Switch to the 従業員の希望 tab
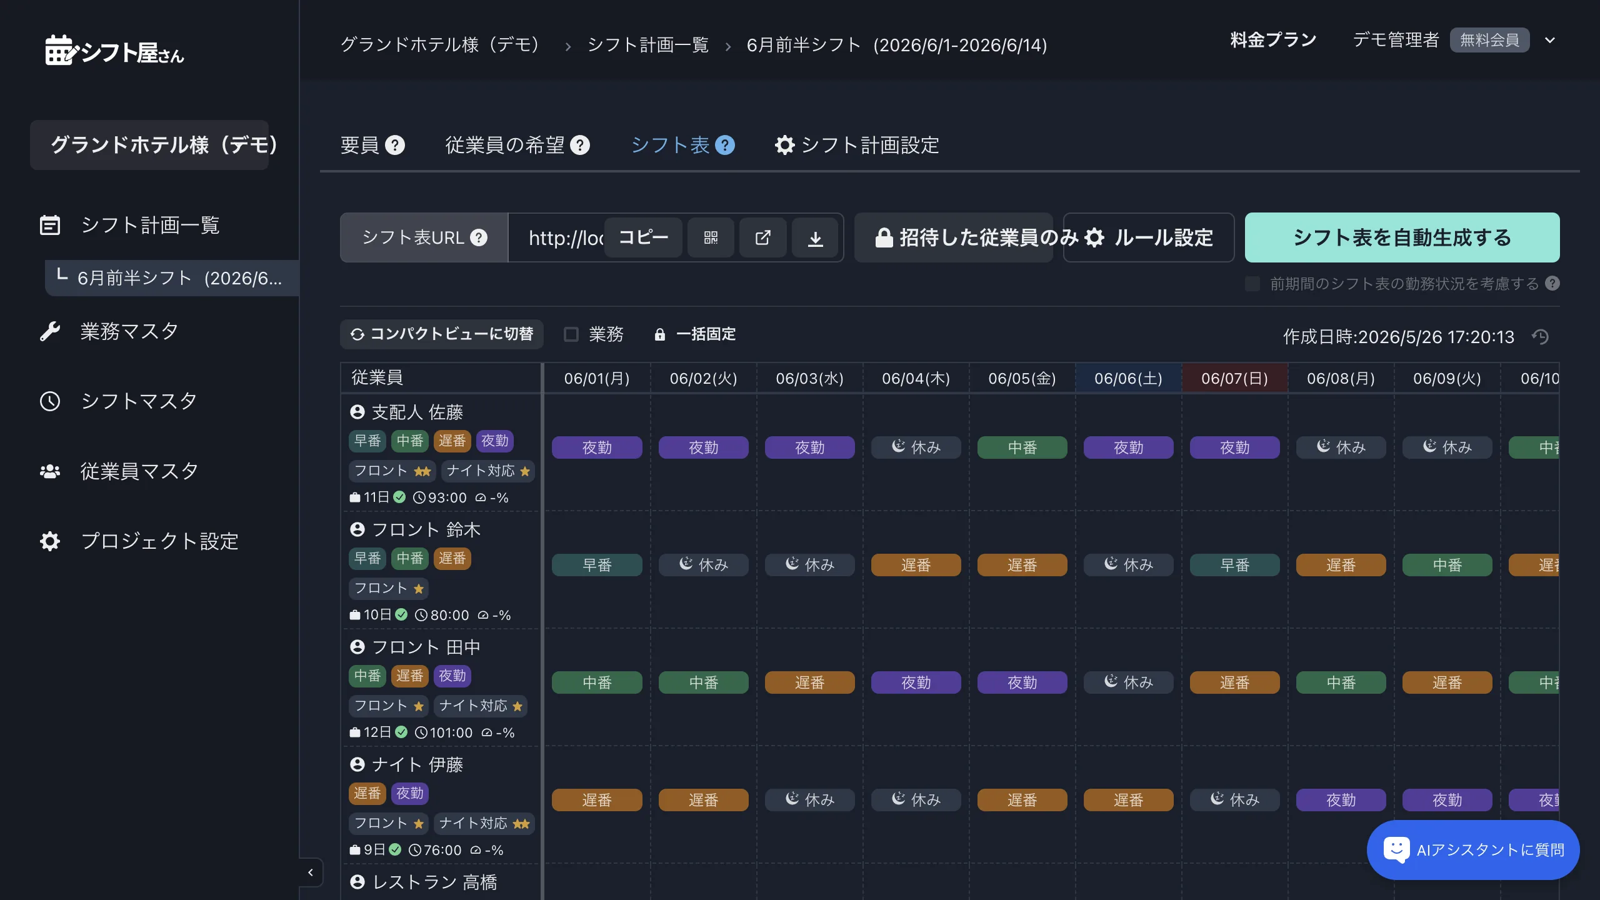1600x900 pixels. click(x=505, y=145)
